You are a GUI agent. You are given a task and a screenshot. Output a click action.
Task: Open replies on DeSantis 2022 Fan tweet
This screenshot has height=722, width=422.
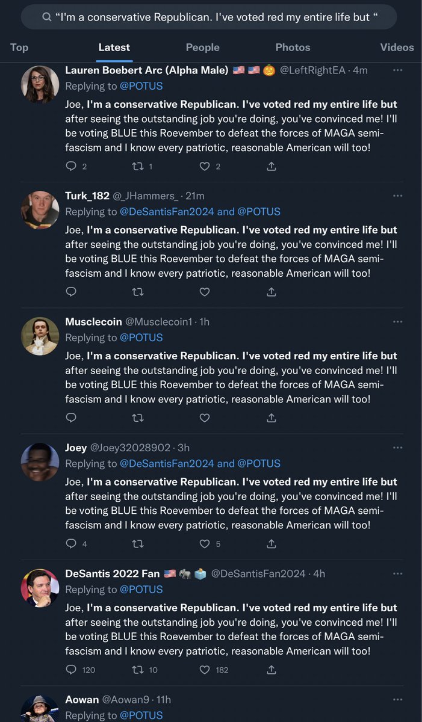[x=71, y=670]
